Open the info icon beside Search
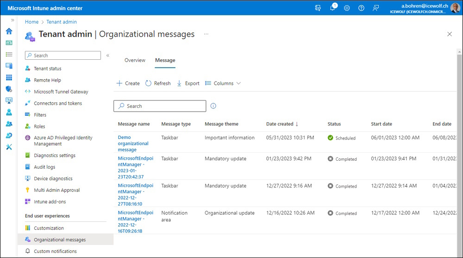 point(213,106)
